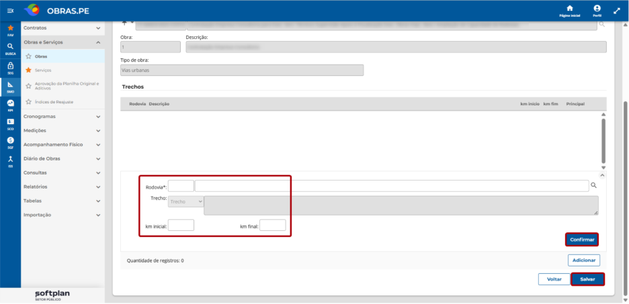The image size is (629, 304).
Task: Click the Obra number field
Action: point(151,47)
